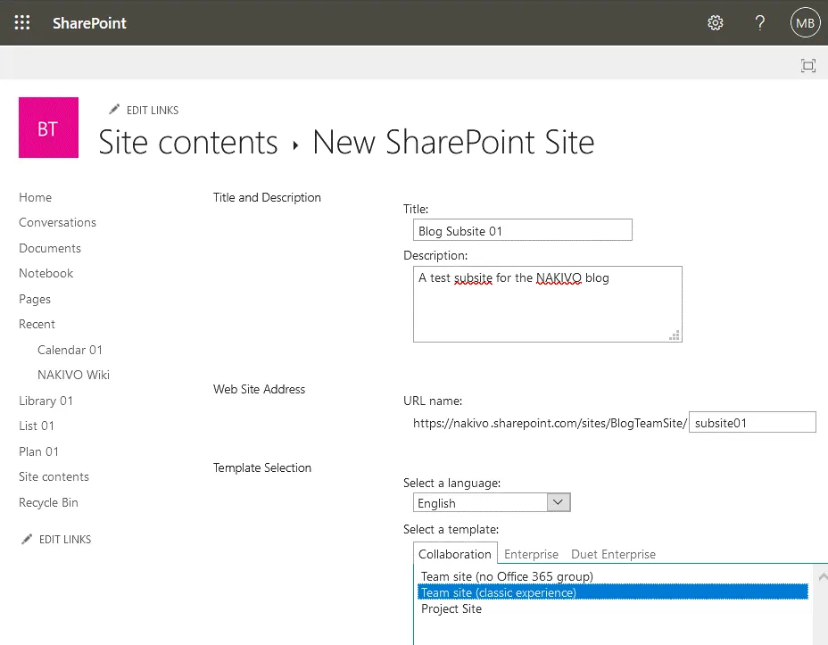Open the language selection dropdown
The height and width of the screenshot is (645, 828).
[558, 502]
